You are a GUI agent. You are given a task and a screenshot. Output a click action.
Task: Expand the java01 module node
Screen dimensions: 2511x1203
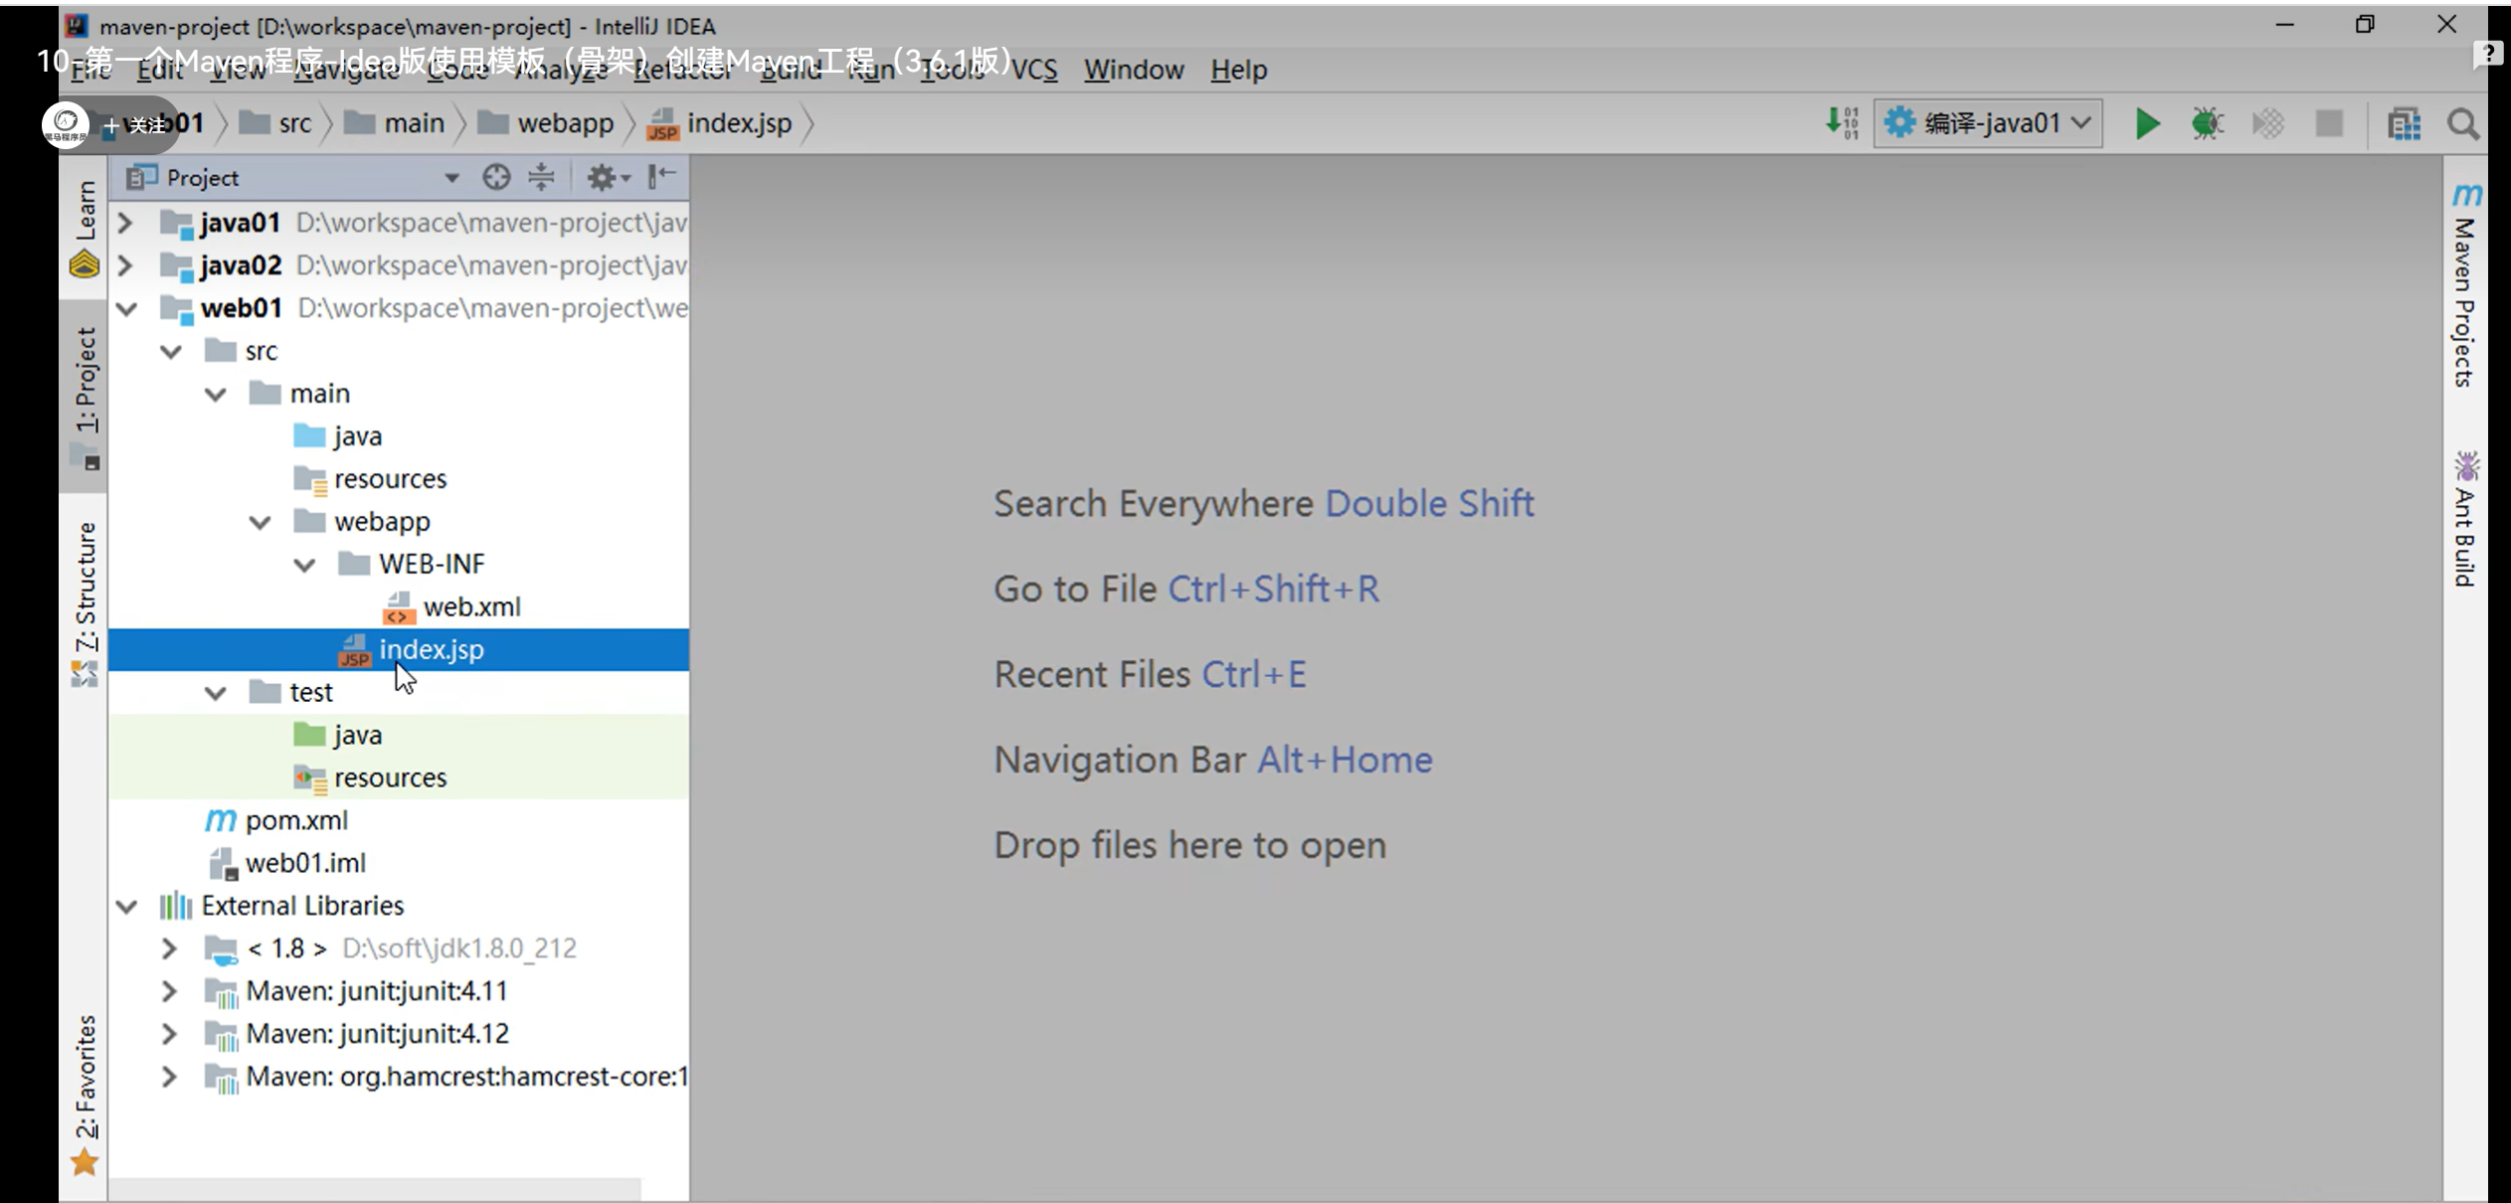(x=125, y=223)
